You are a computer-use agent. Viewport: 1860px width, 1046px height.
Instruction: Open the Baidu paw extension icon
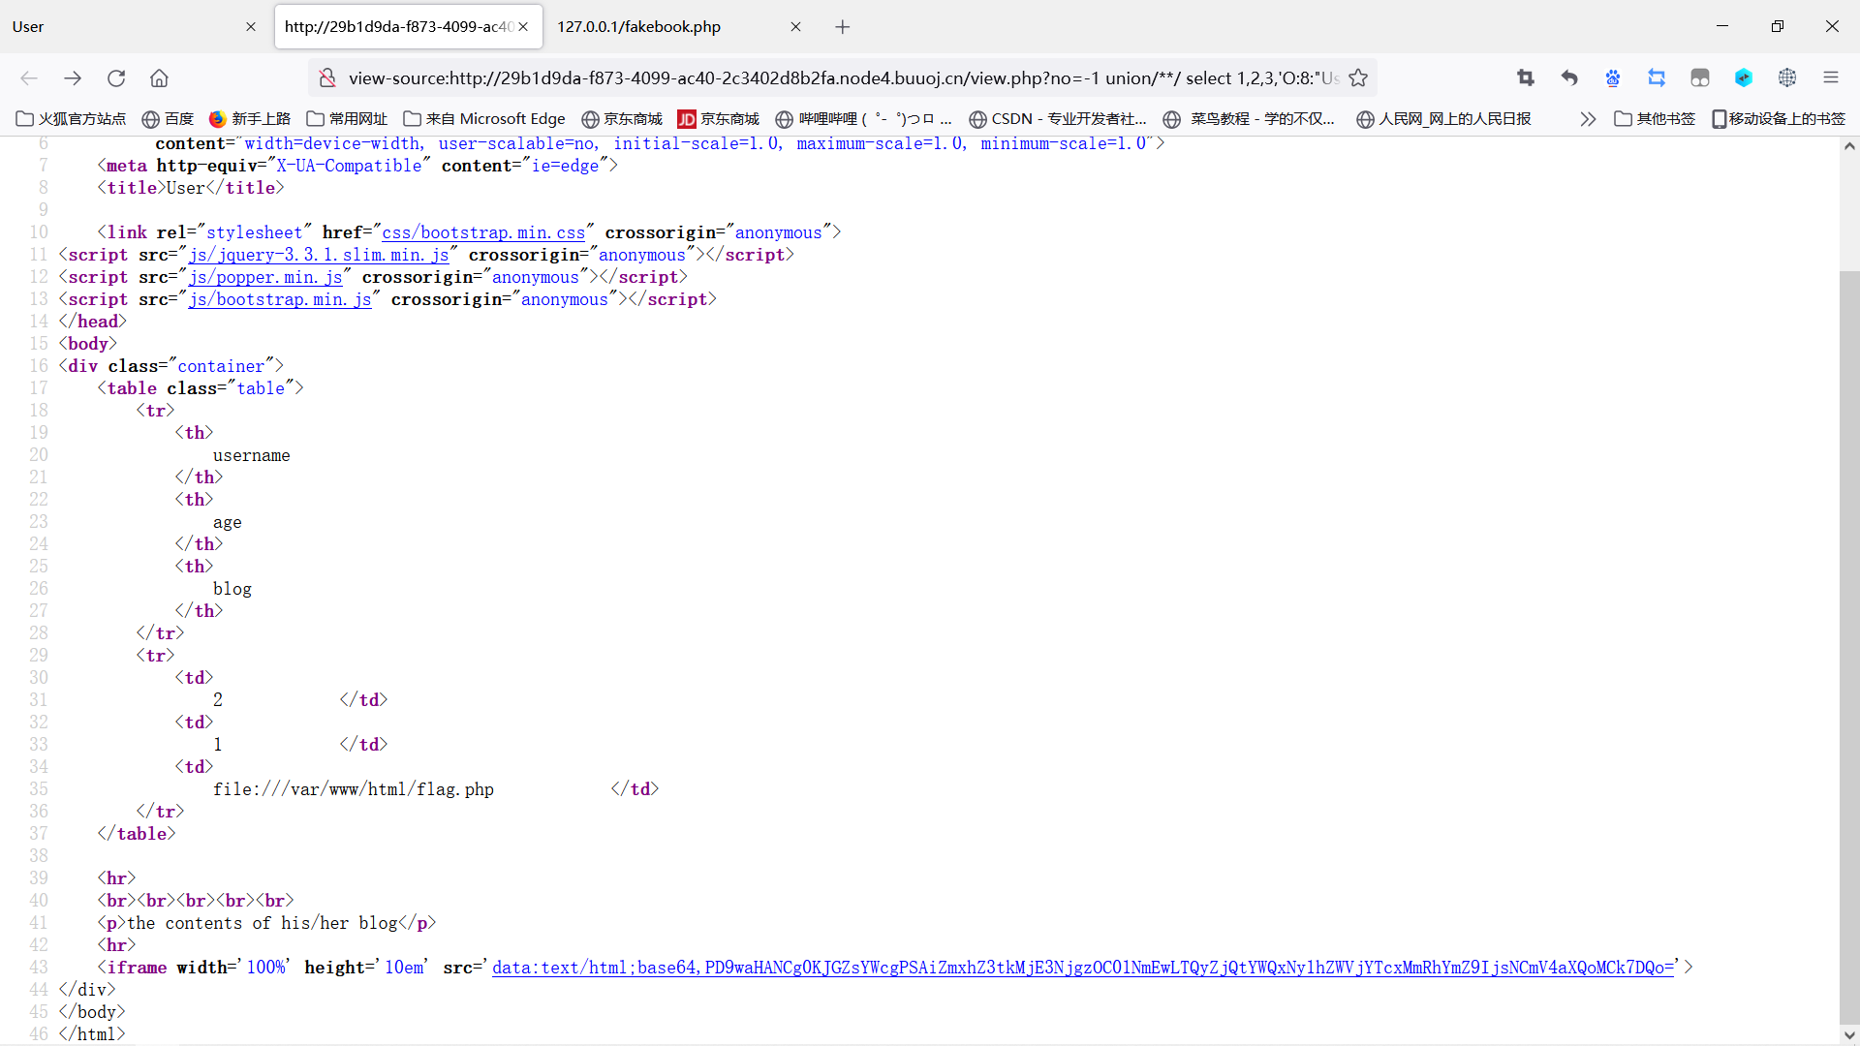point(1613,77)
